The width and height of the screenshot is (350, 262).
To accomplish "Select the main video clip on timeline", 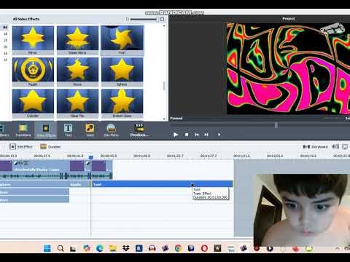I will [x=41, y=166].
